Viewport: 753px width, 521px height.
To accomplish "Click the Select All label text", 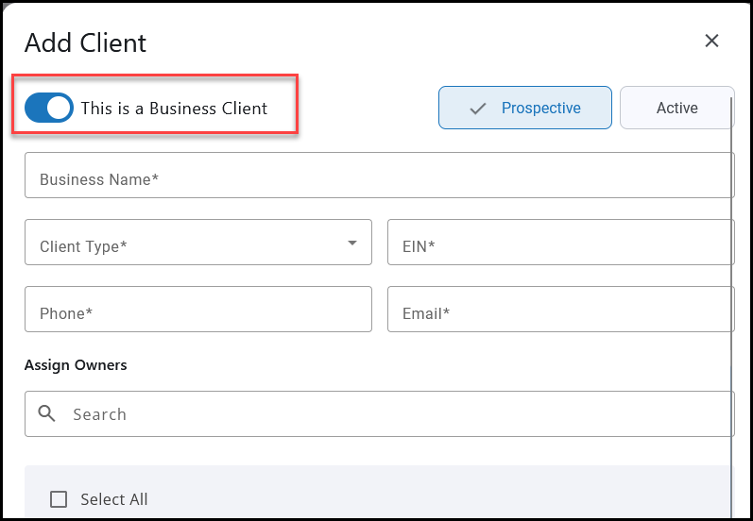I will click(114, 499).
